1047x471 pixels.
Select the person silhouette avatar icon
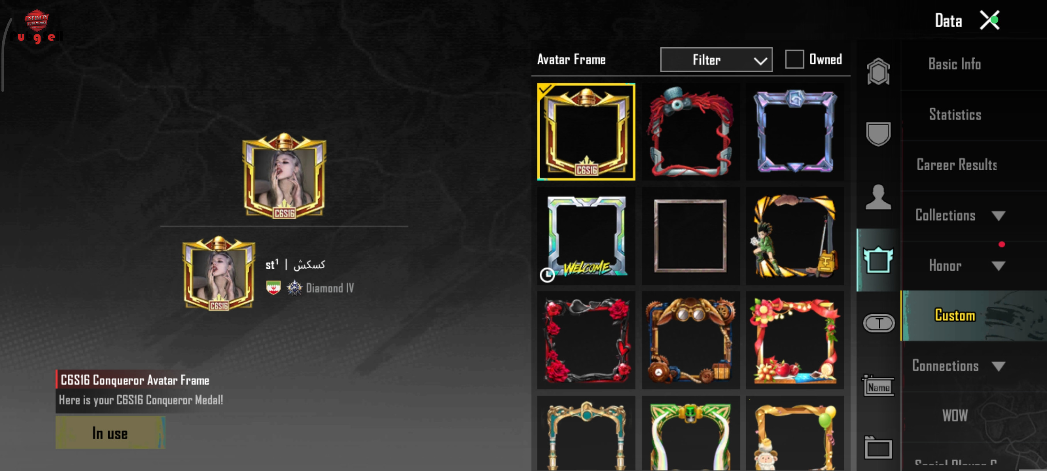tap(878, 197)
